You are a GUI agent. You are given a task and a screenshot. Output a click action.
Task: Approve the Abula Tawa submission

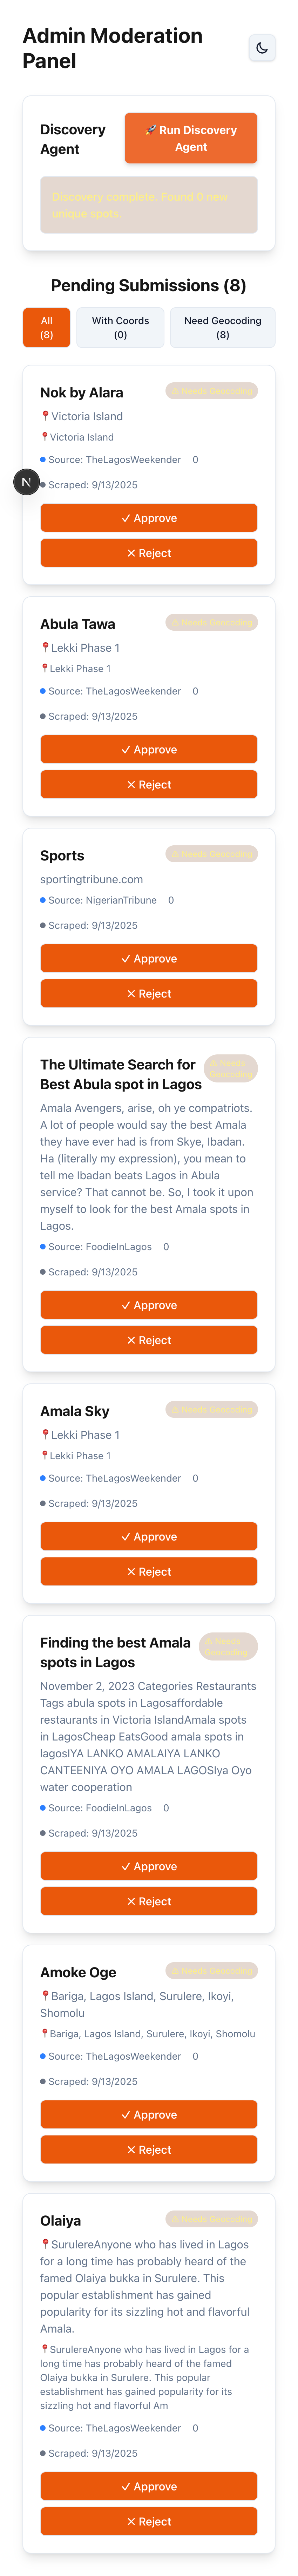[148, 749]
